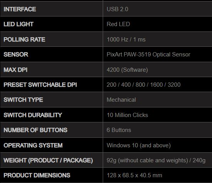Viewport: 212px width, 183px height.
Task: Select the LED LIGHT label
Action: click(18, 24)
